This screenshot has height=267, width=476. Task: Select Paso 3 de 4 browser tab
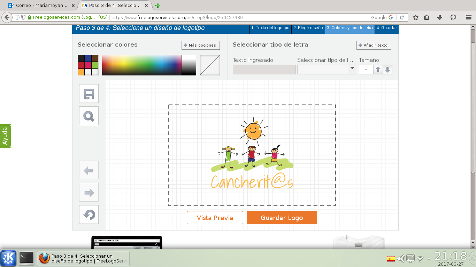click(x=115, y=6)
